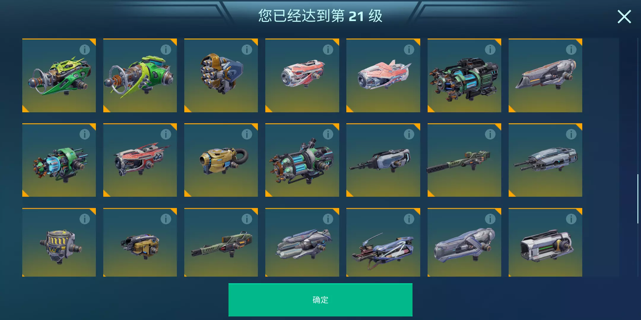The height and width of the screenshot is (320, 641).
Task: Show info for the yellow flamethrower with hose
Action: [x=247, y=134]
